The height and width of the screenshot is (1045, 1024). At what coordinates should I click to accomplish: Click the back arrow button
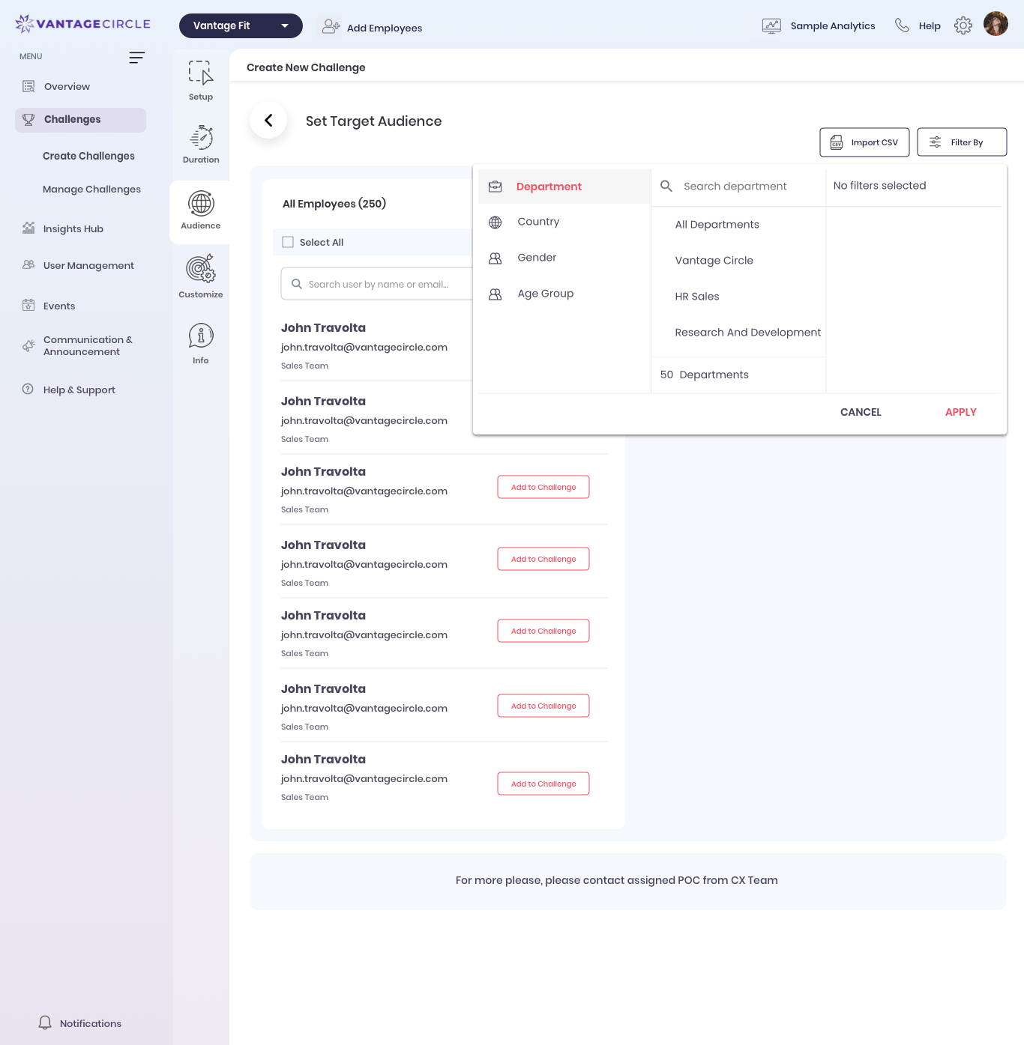[268, 121]
